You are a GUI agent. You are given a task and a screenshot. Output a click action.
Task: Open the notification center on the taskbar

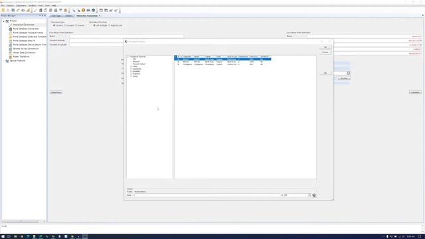[x=420, y=236]
